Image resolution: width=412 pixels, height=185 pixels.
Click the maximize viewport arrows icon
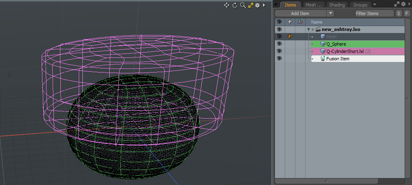pyautogui.click(x=251, y=5)
